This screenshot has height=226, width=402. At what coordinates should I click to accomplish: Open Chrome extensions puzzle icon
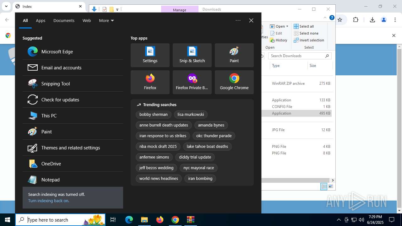pos(356,20)
